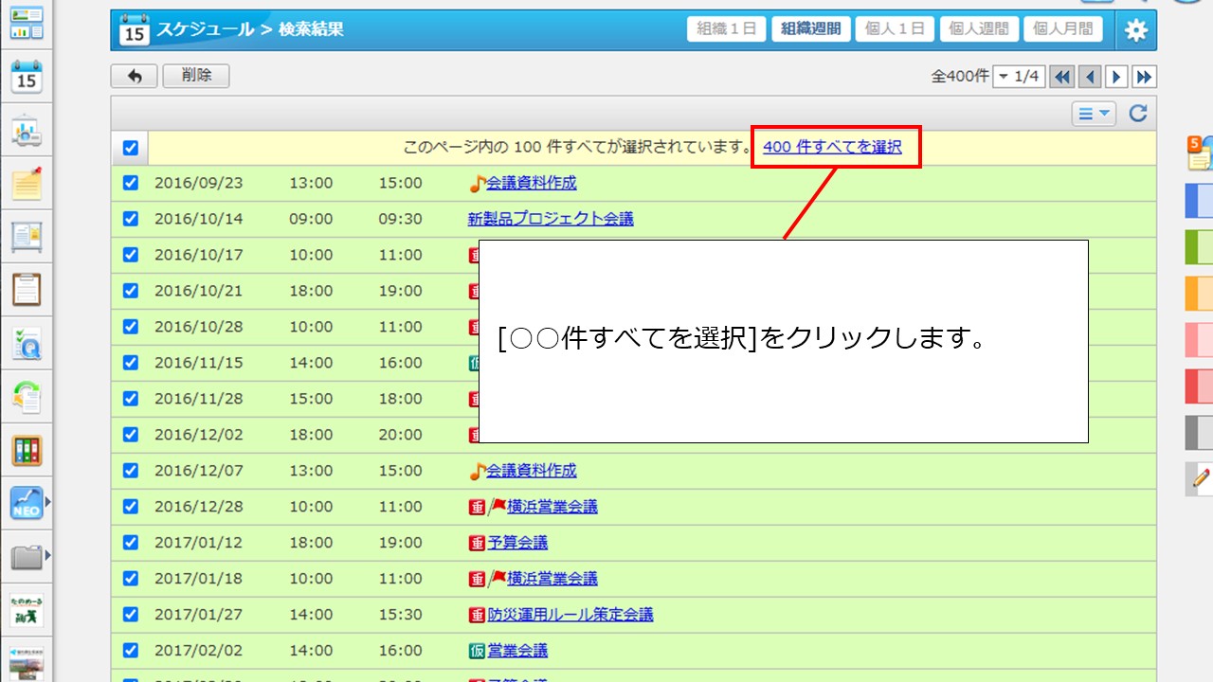Viewport: 1213px width, 682px height.
Task: Go to the next results page
Action: coord(1117,77)
